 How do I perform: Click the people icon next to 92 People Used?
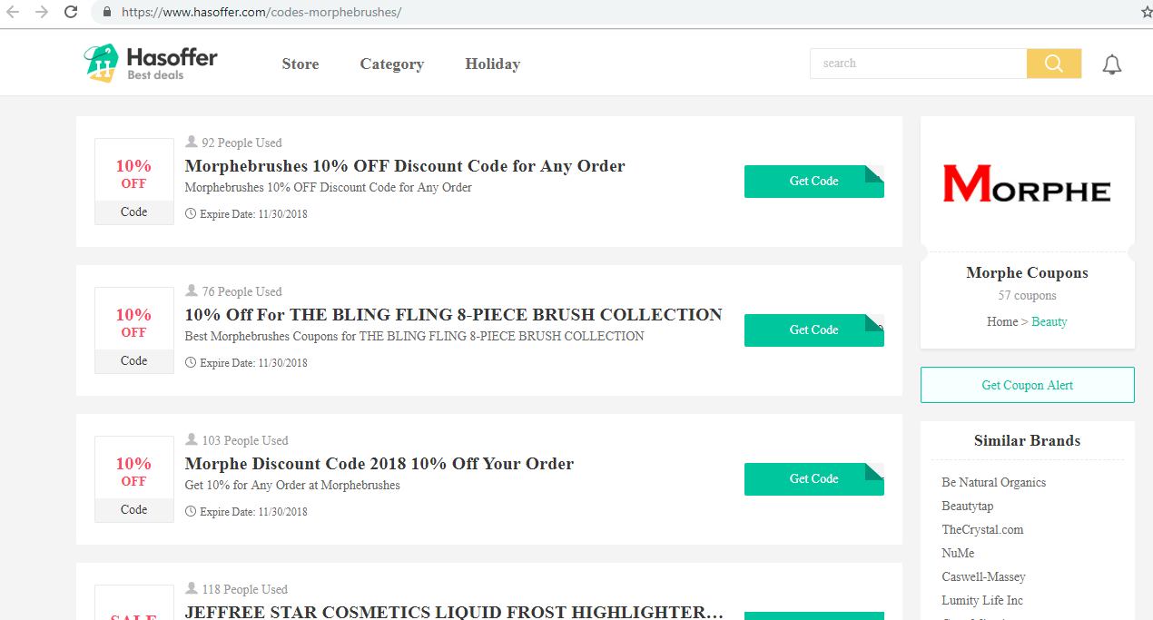tap(191, 142)
